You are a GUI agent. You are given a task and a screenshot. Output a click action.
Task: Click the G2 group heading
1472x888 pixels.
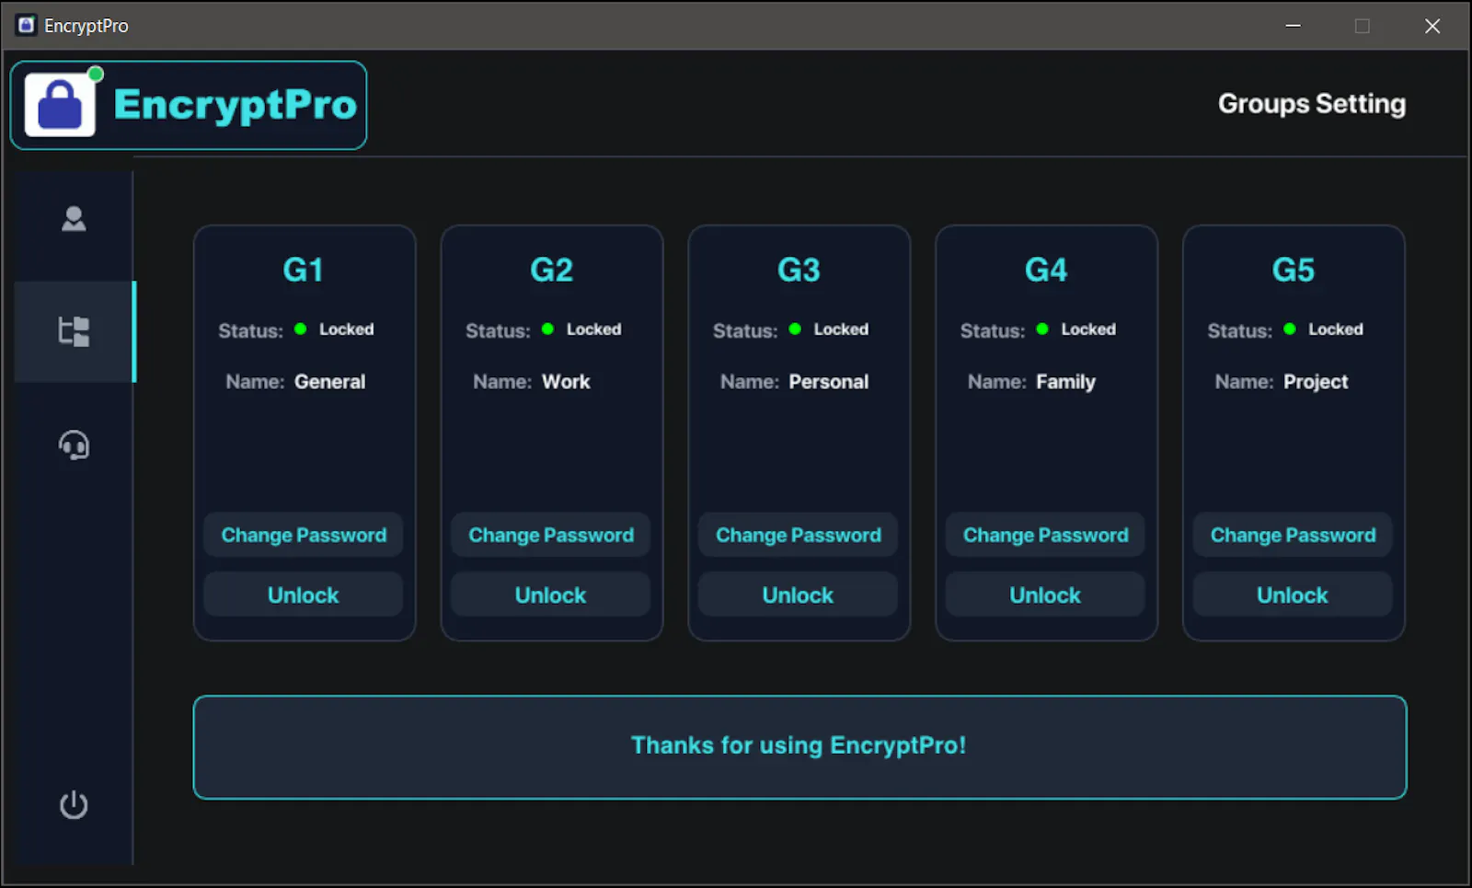pos(551,270)
